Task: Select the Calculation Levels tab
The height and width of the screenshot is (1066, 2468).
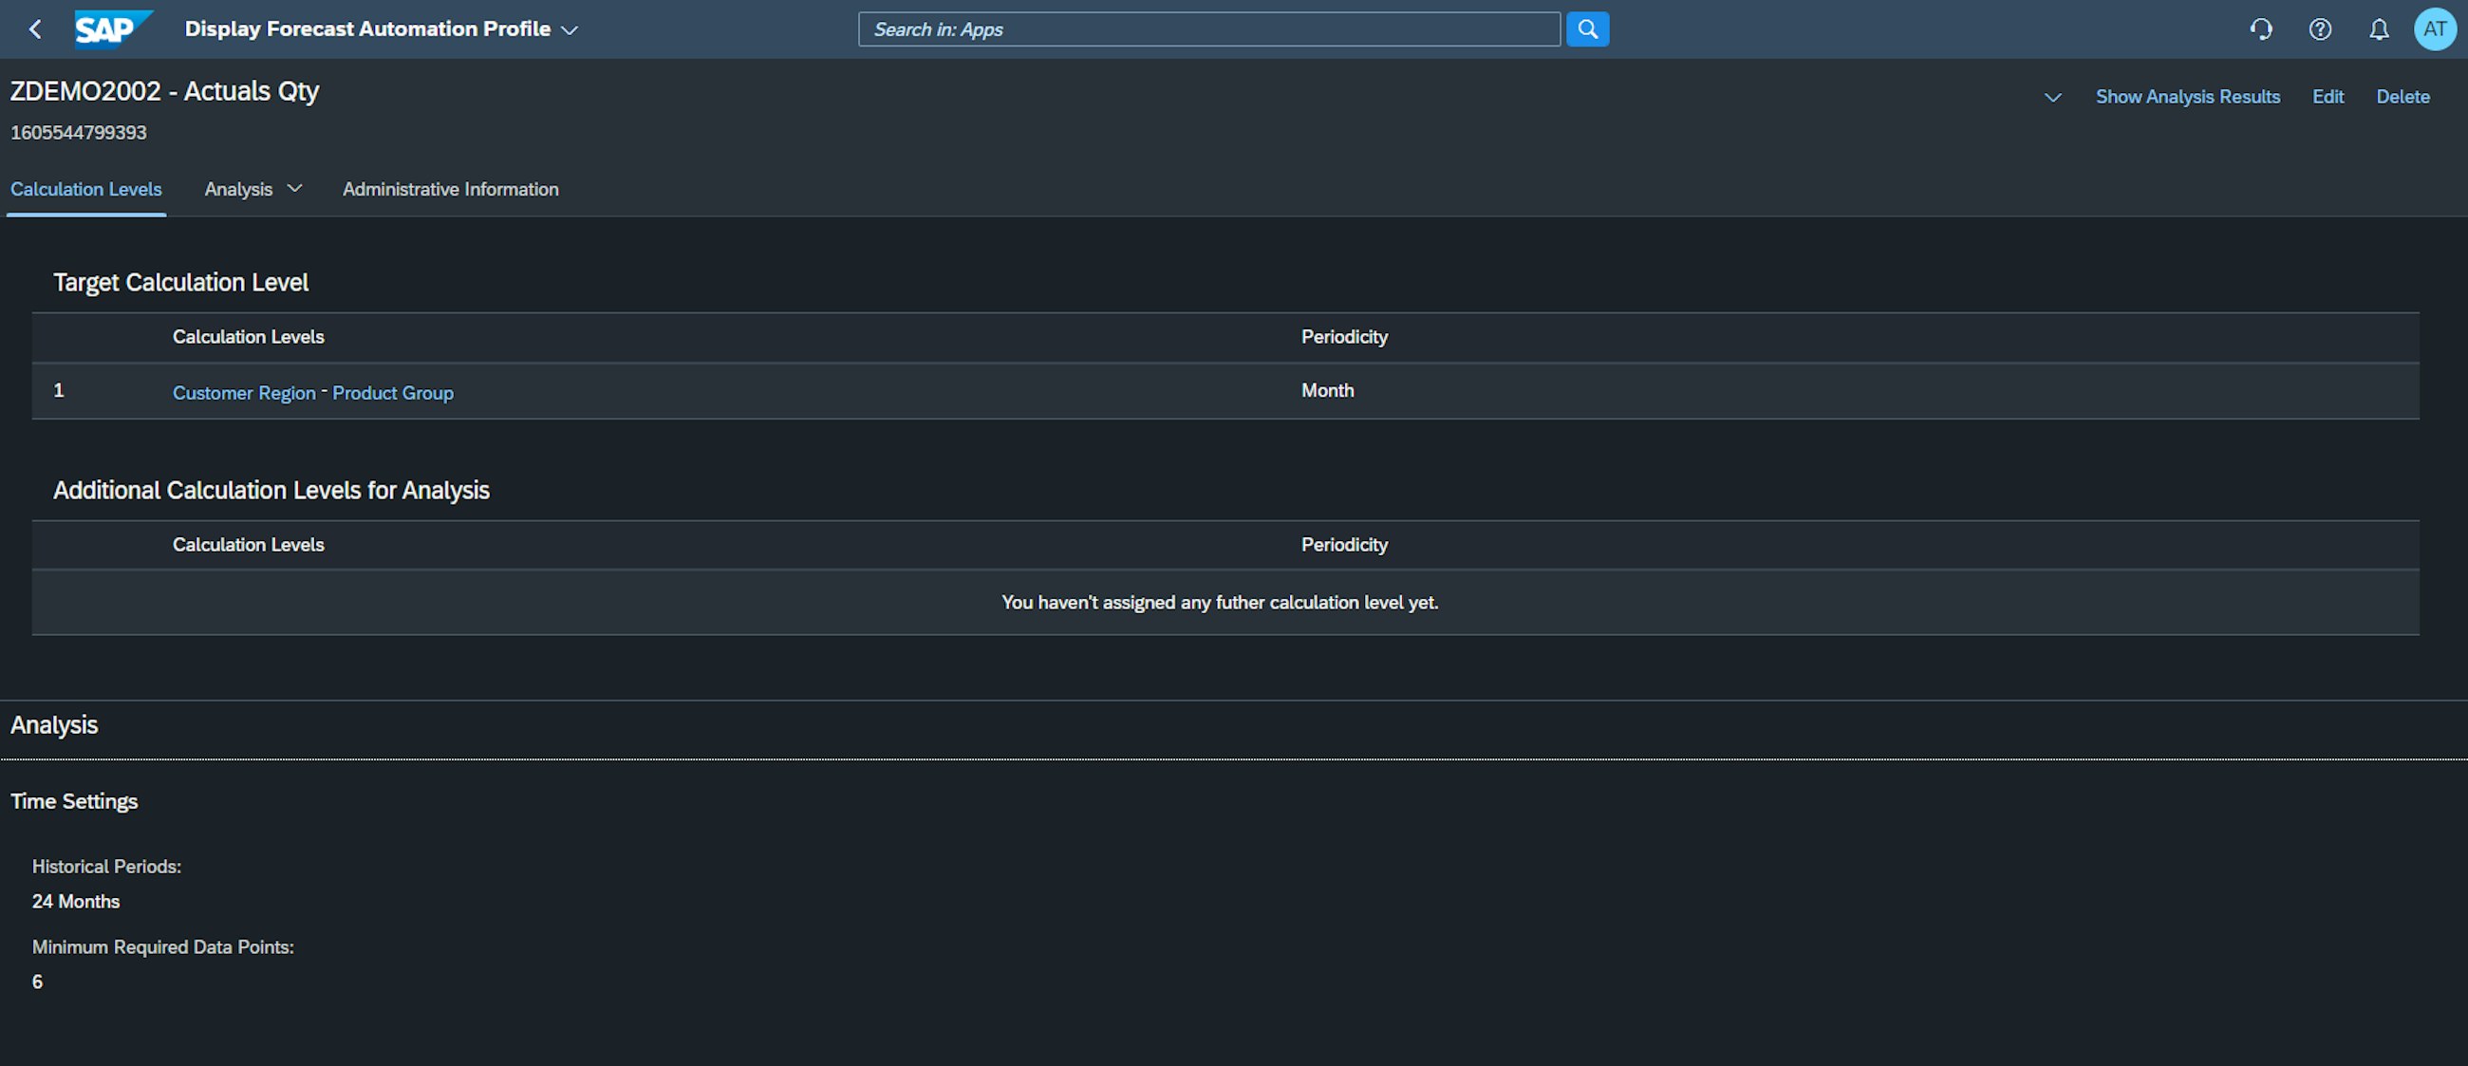Action: [85, 189]
